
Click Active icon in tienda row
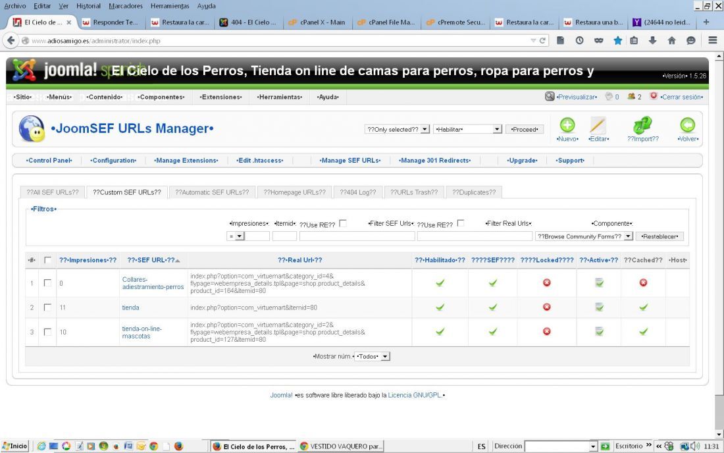click(x=599, y=307)
